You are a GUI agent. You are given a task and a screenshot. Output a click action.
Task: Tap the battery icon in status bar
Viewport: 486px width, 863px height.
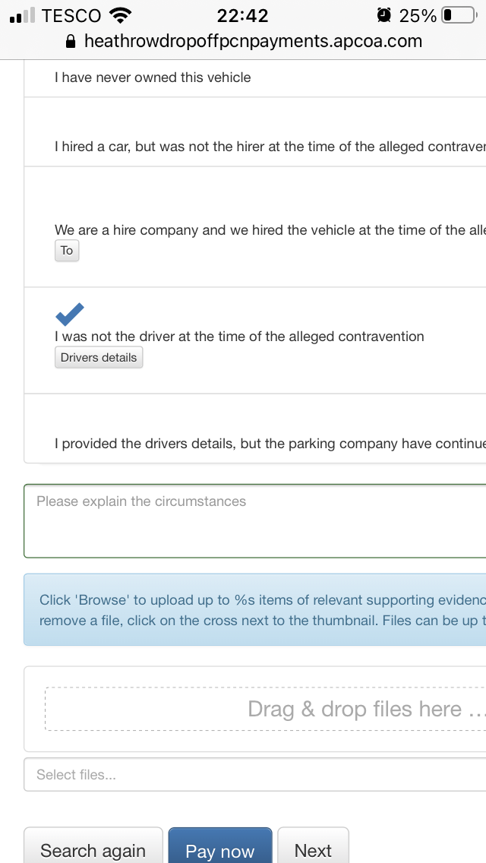(x=457, y=15)
